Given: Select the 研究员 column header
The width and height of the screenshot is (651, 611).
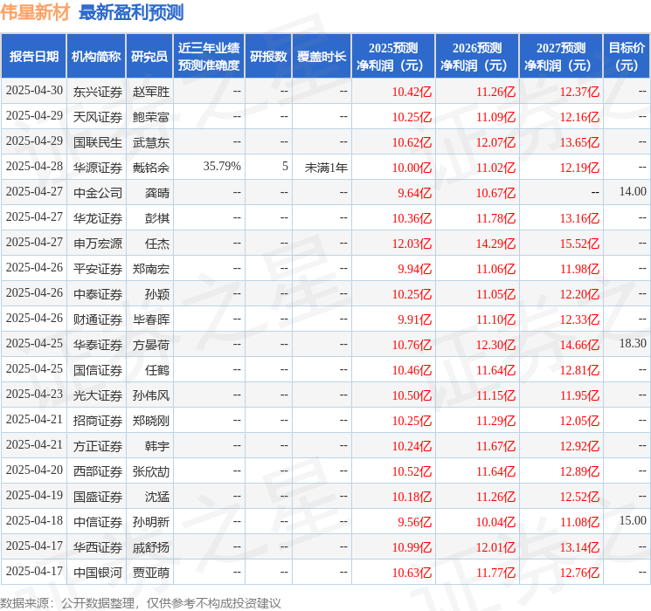Looking at the screenshot, I should click(x=149, y=57).
